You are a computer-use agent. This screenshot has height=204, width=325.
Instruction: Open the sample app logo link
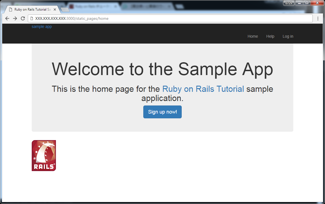[42, 27]
